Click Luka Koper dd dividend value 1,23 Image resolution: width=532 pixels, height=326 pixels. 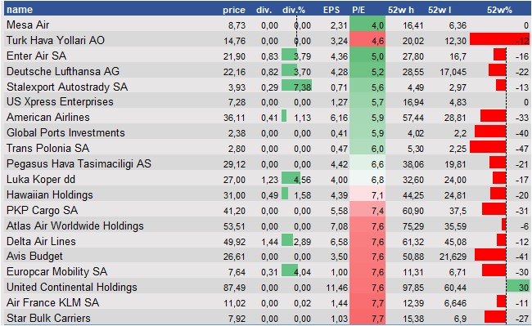[269, 180]
